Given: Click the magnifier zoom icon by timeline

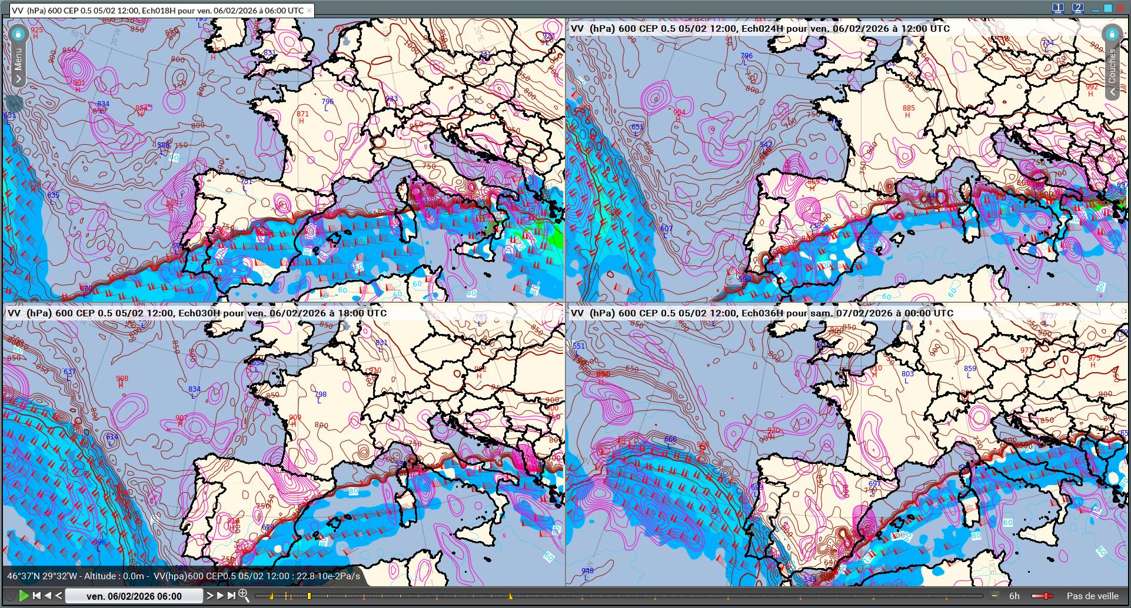Looking at the screenshot, I should [243, 596].
